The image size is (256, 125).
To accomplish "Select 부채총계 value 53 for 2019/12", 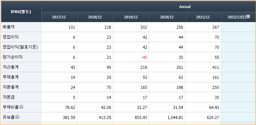I will coord(145,78).
